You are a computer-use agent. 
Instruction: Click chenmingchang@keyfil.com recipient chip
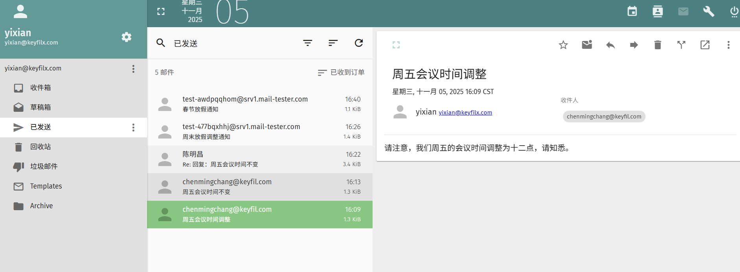pos(603,117)
